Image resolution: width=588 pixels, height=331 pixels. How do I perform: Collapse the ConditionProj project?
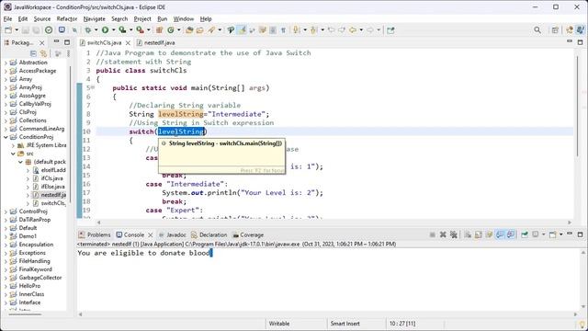pos(6,137)
